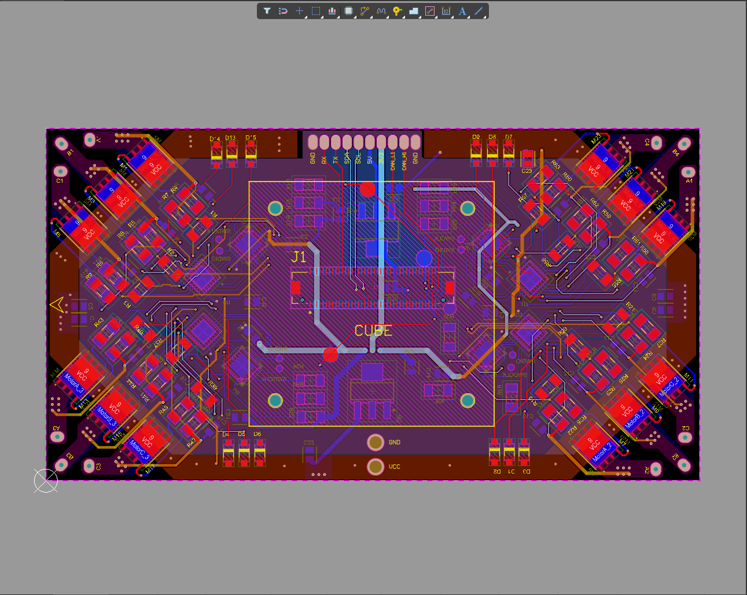
Task: Select the Place String text tool
Action: pyautogui.click(x=462, y=11)
